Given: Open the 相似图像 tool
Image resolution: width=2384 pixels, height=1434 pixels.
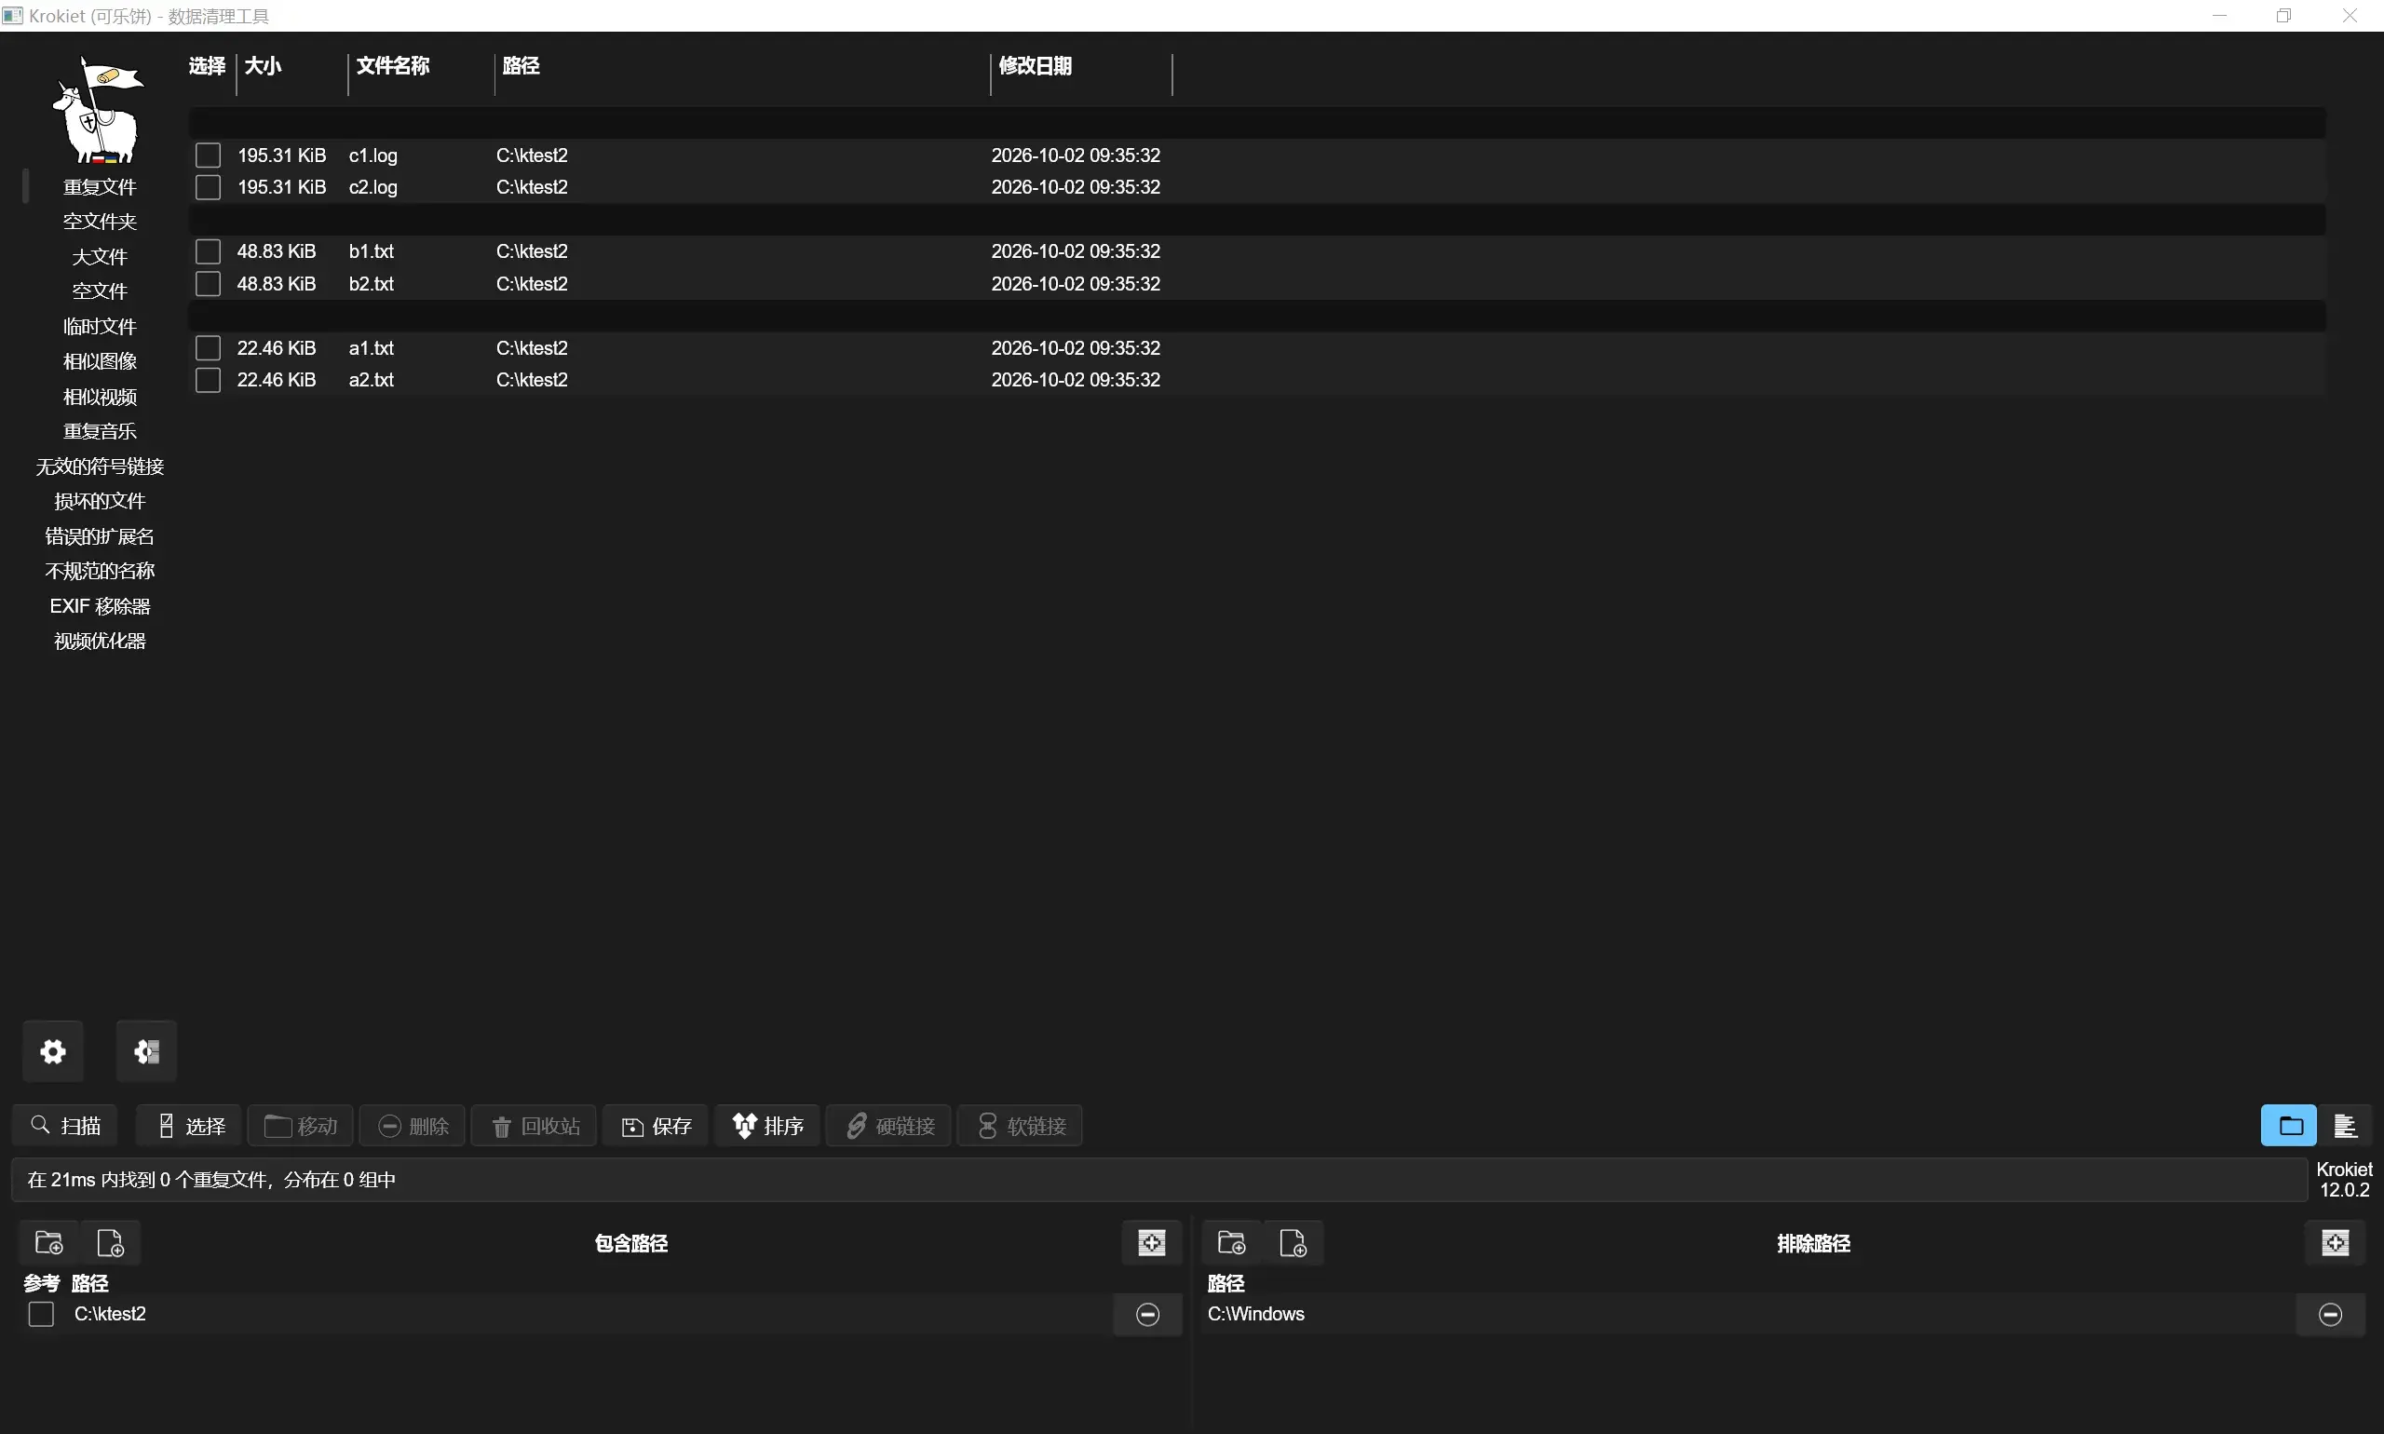Looking at the screenshot, I should 100,361.
